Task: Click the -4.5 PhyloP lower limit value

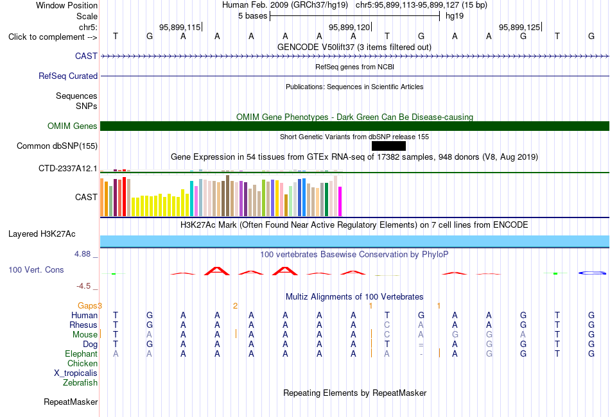Action: tap(83, 286)
